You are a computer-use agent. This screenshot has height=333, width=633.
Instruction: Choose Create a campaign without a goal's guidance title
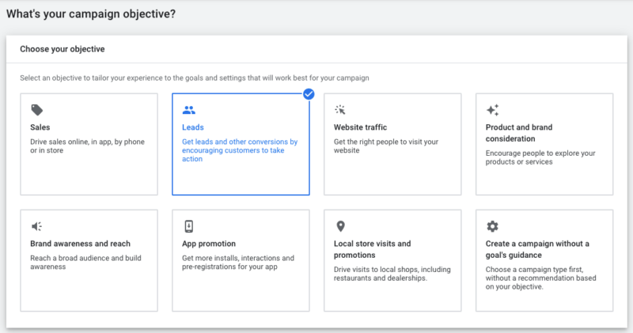point(537,249)
